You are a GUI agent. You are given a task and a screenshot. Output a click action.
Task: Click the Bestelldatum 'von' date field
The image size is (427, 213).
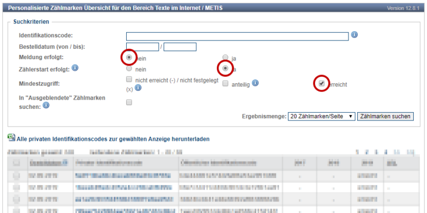[x=142, y=47]
